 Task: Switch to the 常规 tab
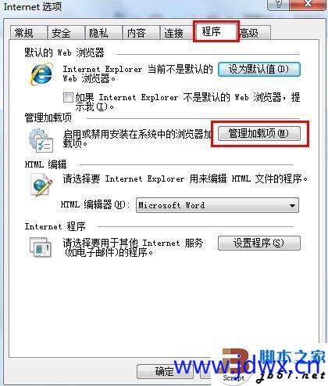(29, 33)
